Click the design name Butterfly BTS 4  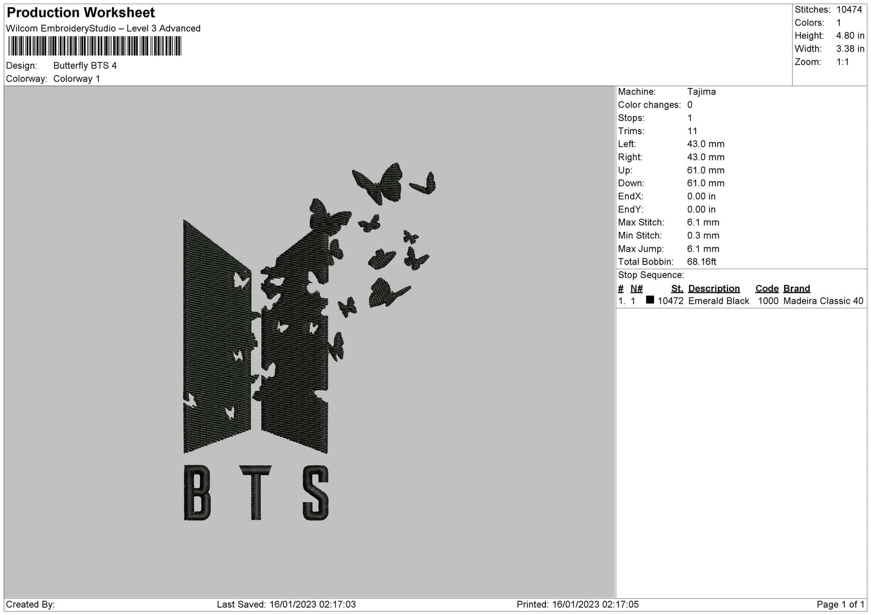85,66
